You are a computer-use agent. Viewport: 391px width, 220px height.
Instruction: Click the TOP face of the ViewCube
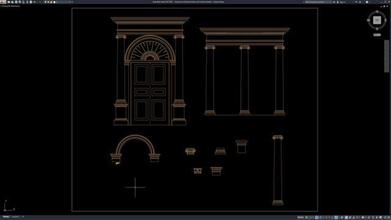pyautogui.click(x=377, y=20)
